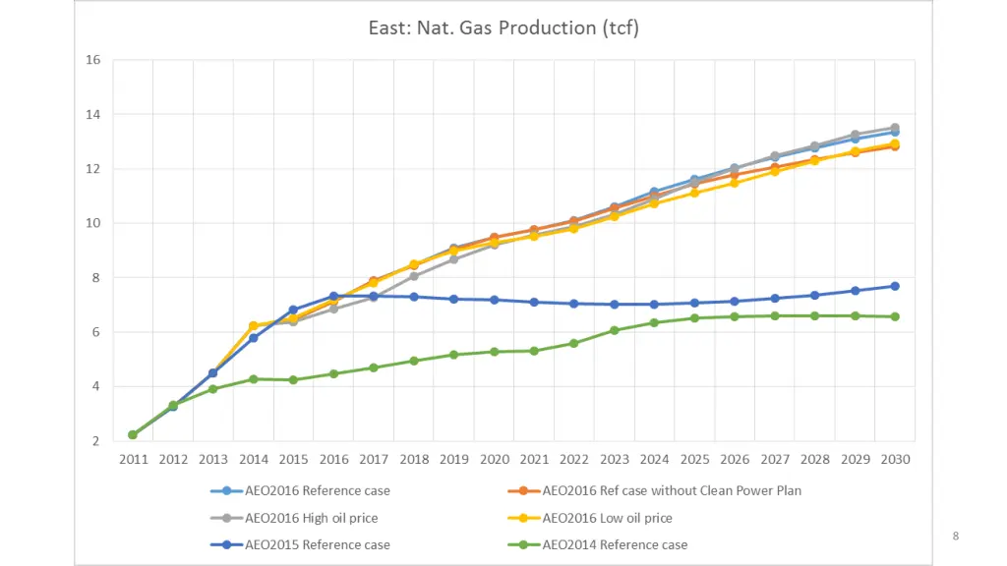This screenshot has width=1007, height=566.
Task: Click the x-axis label 2020
Action: coord(495,460)
